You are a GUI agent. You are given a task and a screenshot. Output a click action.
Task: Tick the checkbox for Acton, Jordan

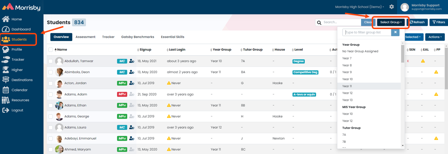point(51,83)
